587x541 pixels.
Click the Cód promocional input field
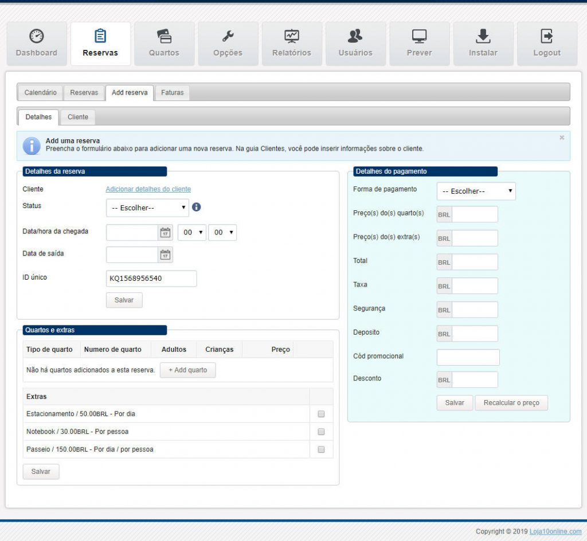pos(468,357)
